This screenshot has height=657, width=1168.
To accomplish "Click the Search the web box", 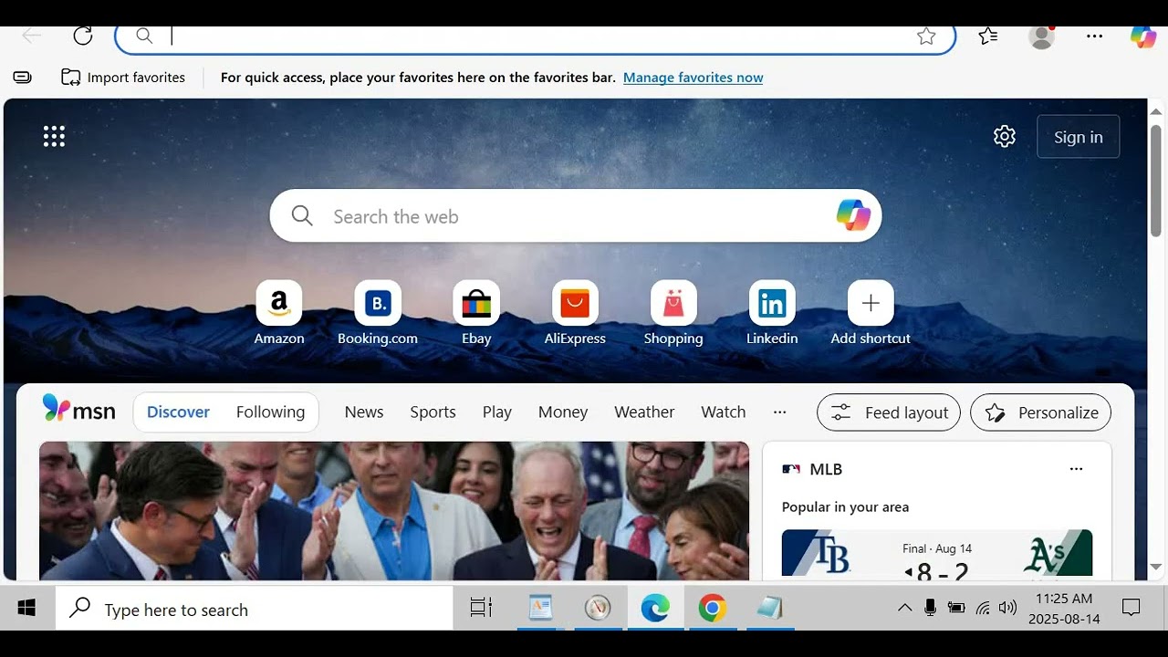I will (575, 216).
